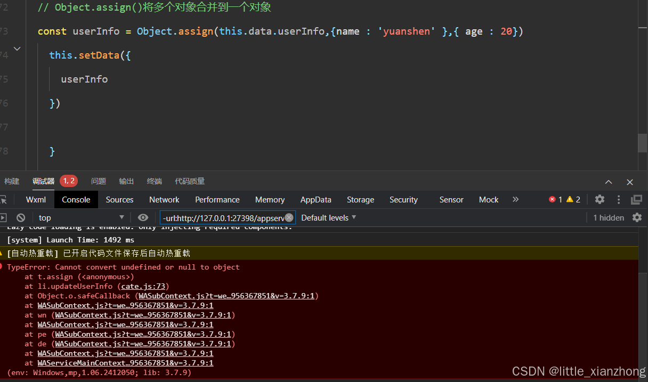Open the Sources tab
648x382 pixels.
coord(119,199)
